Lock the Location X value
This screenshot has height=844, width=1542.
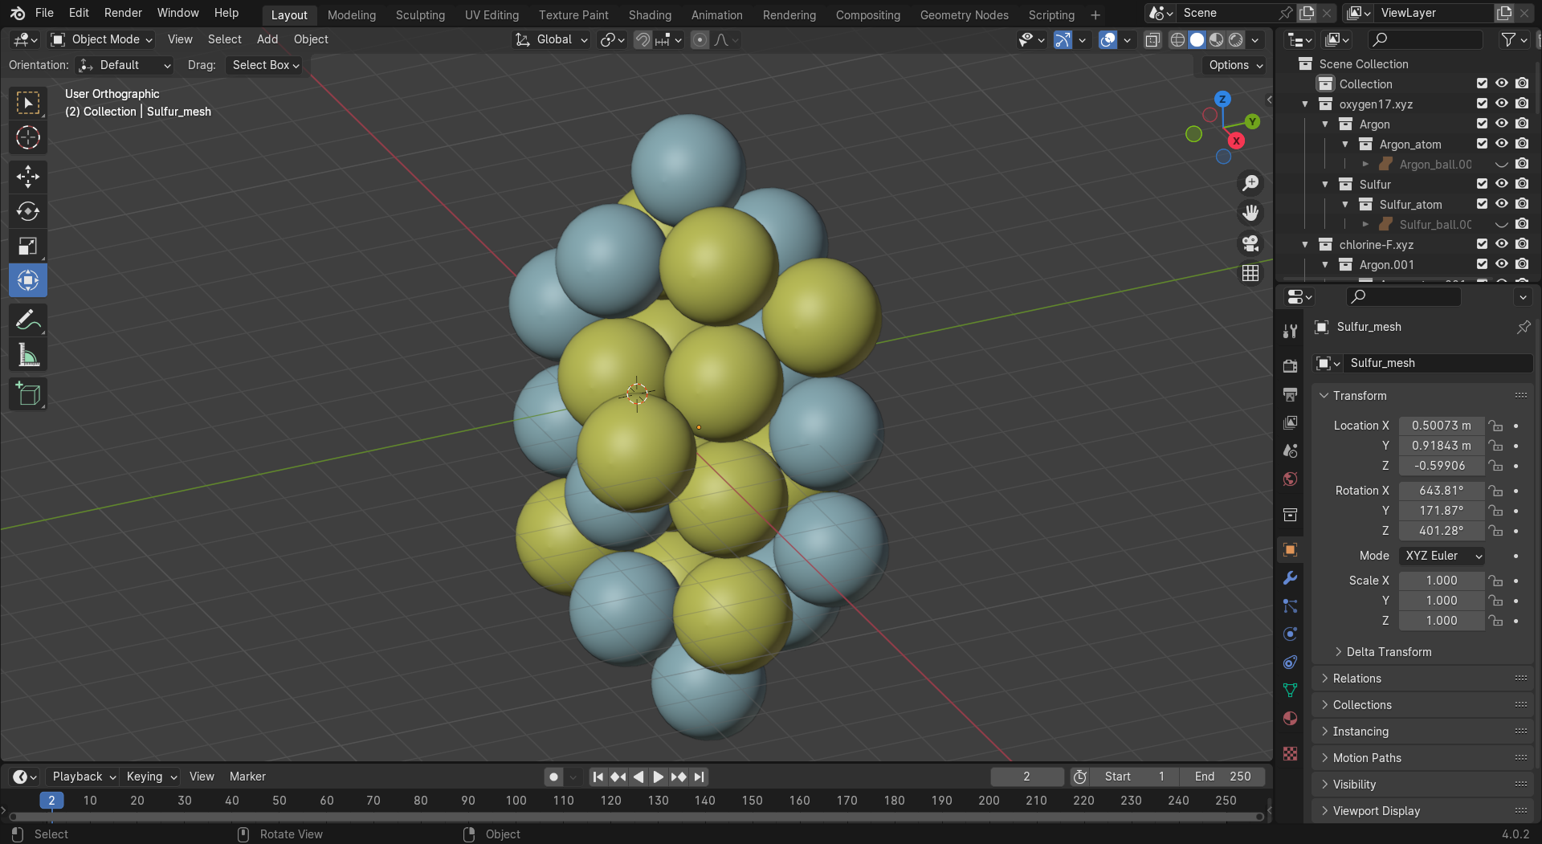point(1495,426)
